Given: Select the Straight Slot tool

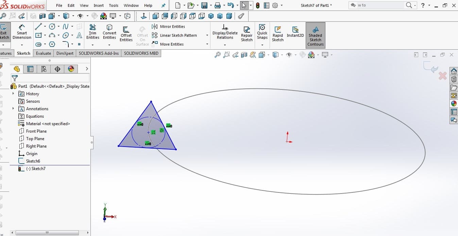Looking at the screenshot, I should [38, 44].
